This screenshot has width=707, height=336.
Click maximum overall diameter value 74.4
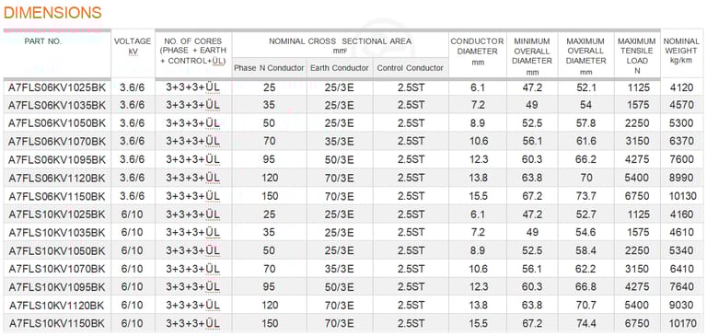[586, 324]
